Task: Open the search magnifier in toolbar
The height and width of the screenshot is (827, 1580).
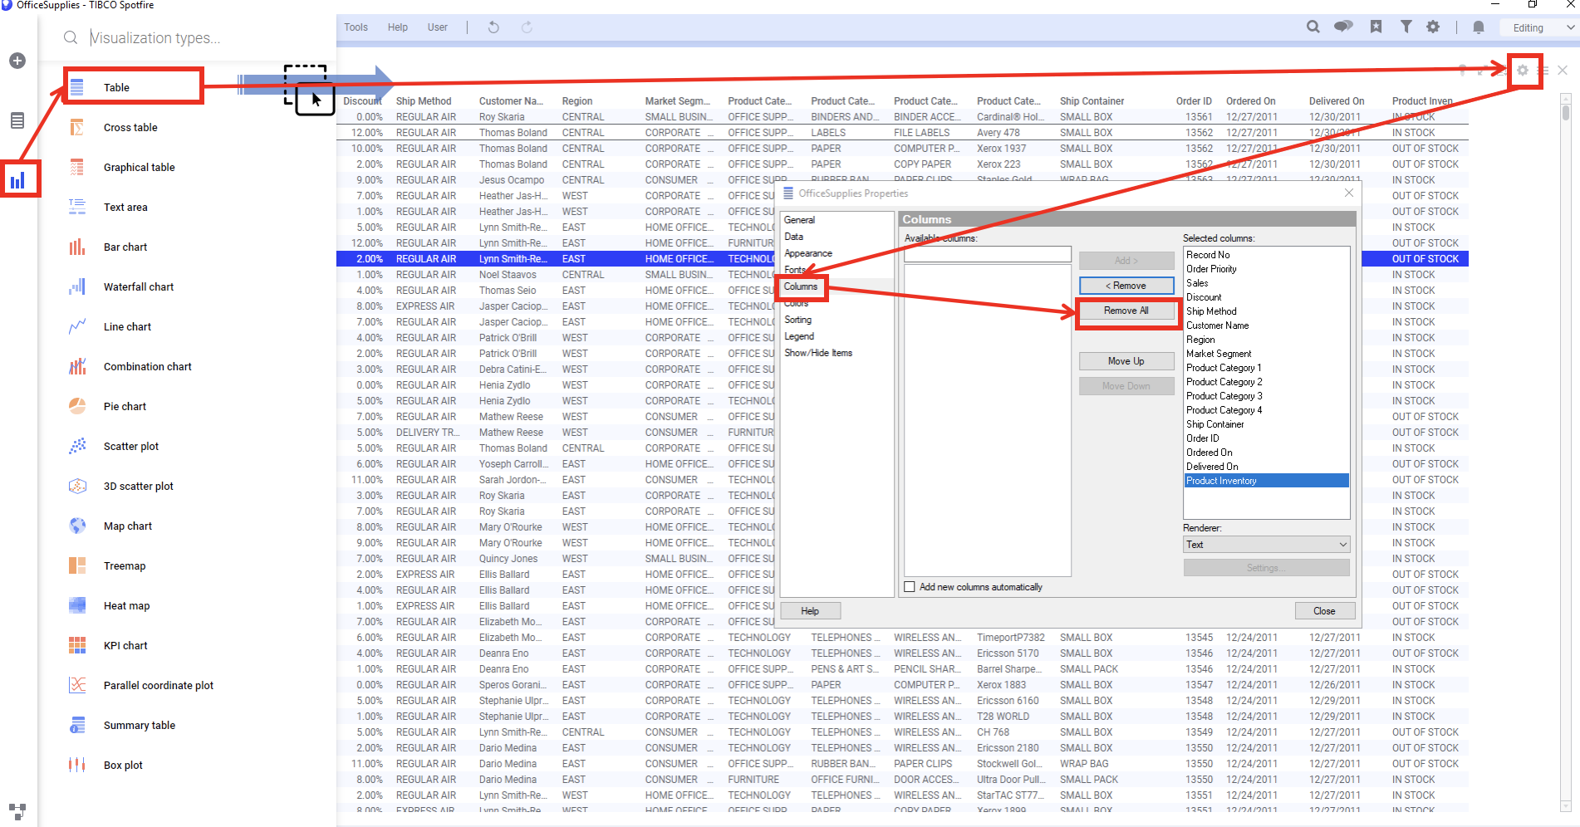Action: [1313, 27]
